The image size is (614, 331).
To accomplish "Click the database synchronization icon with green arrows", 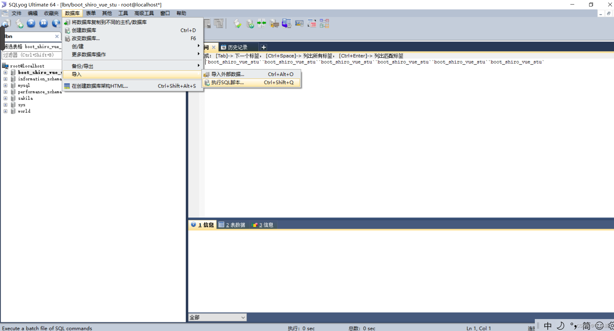I will [x=250, y=23].
